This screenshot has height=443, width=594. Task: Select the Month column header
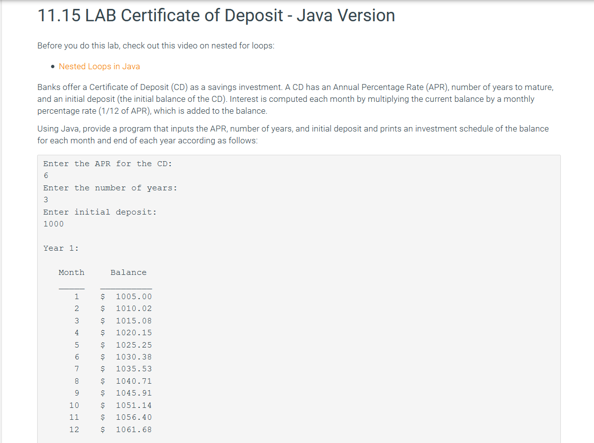coord(71,272)
